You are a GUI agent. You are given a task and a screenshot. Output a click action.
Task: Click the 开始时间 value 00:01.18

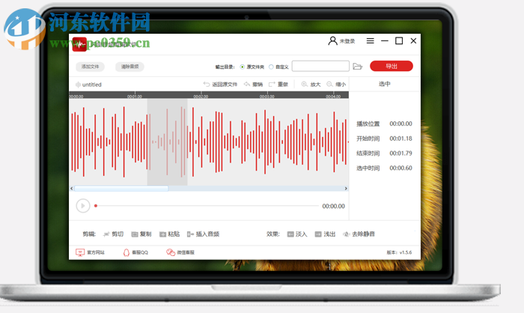(400, 139)
